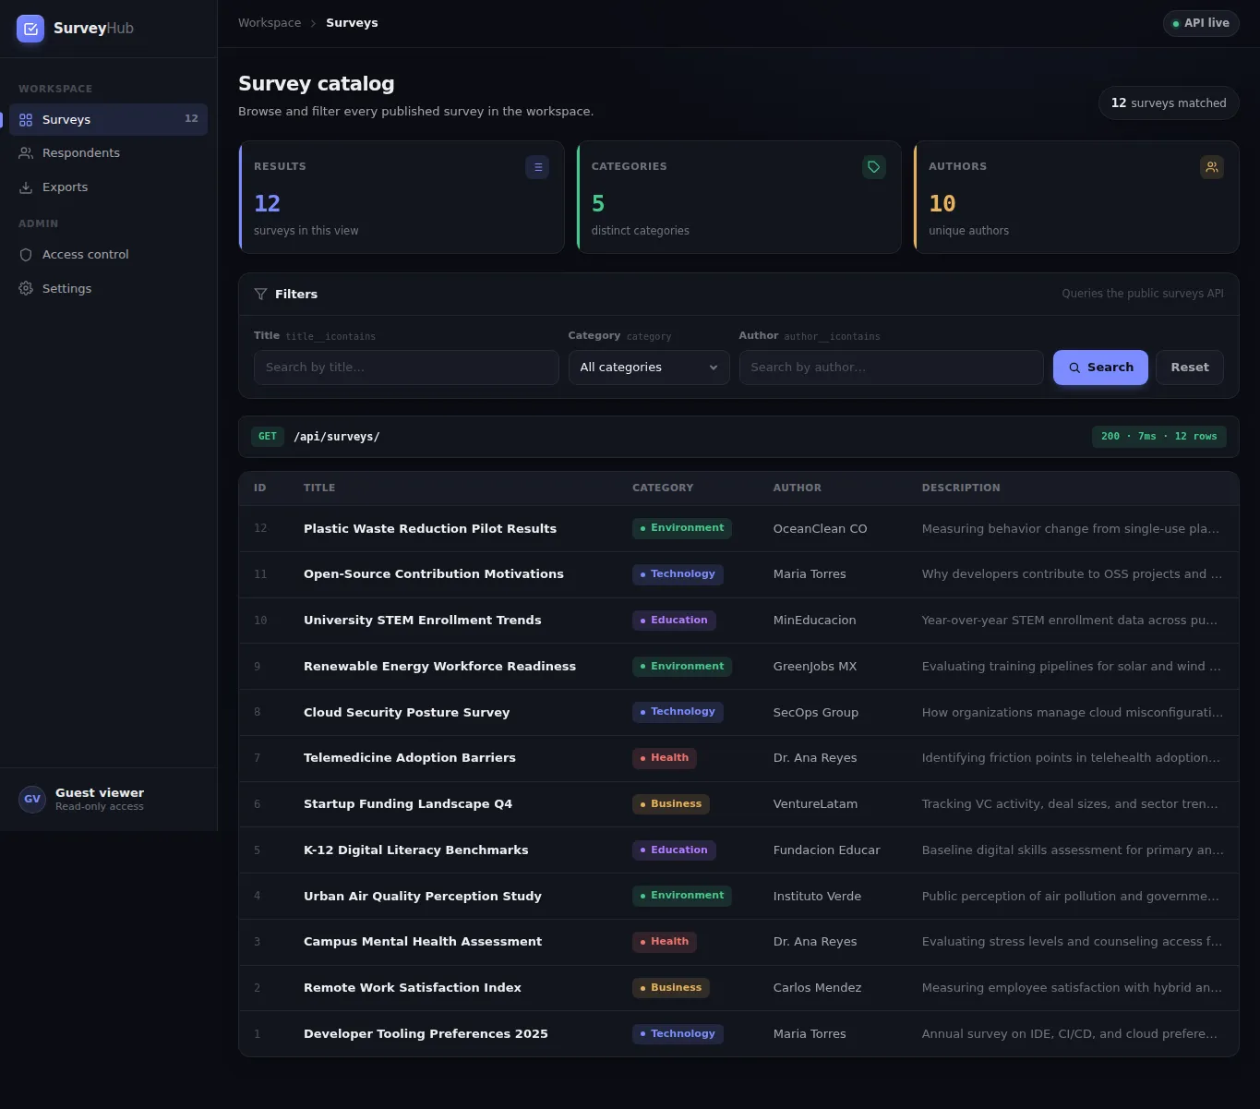This screenshot has height=1109, width=1260.
Task: Click Health tag on Telemedicine row
Action: point(665,758)
